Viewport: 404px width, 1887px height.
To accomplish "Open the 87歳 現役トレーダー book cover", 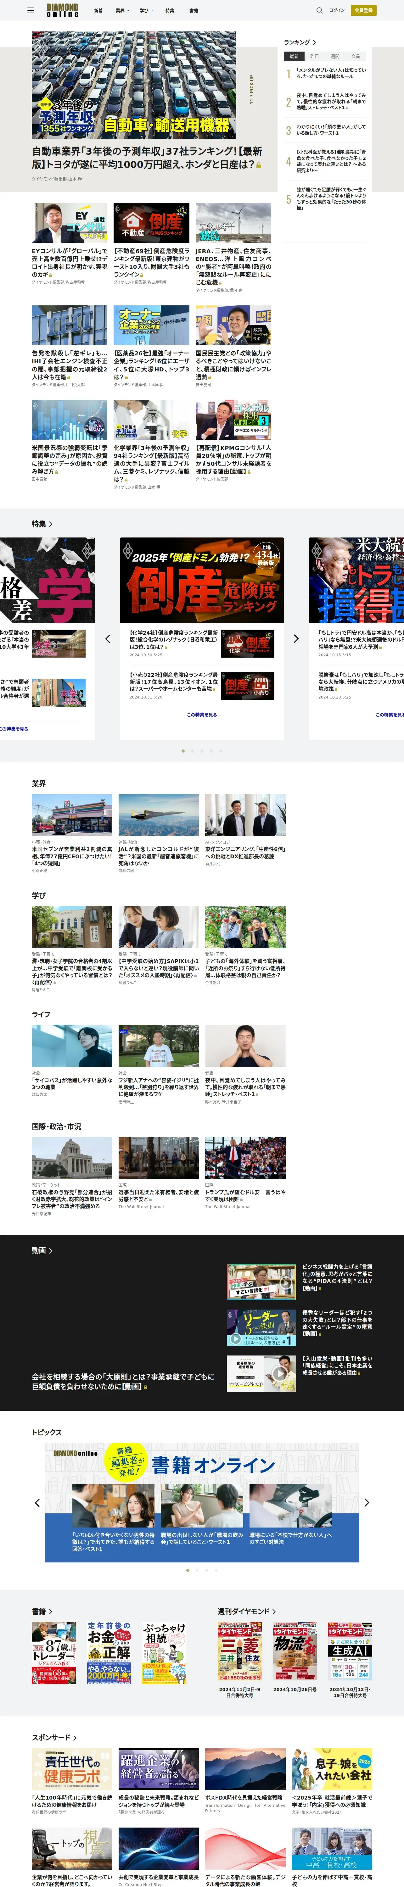I will pyautogui.click(x=53, y=1653).
